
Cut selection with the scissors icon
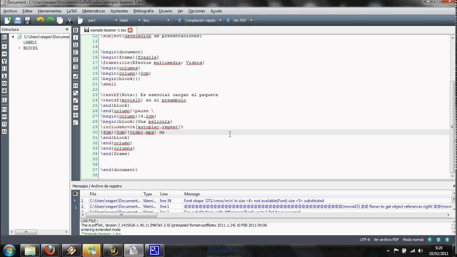(70, 20)
